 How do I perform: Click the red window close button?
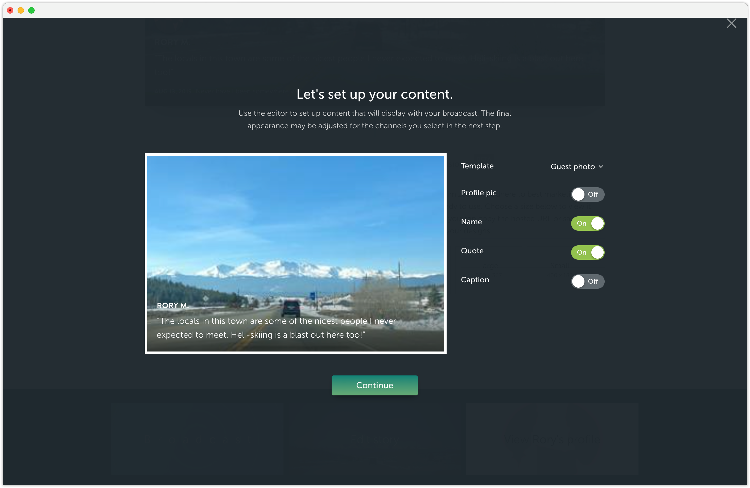click(10, 10)
